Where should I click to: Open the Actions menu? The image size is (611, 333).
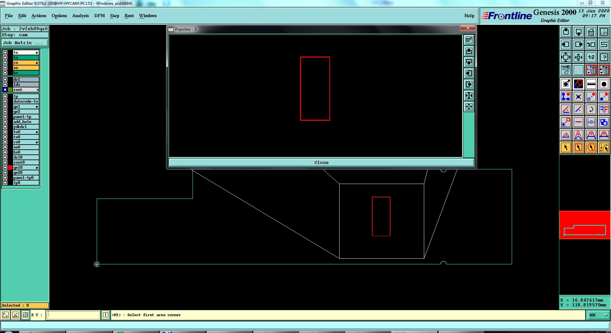pos(39,16)
